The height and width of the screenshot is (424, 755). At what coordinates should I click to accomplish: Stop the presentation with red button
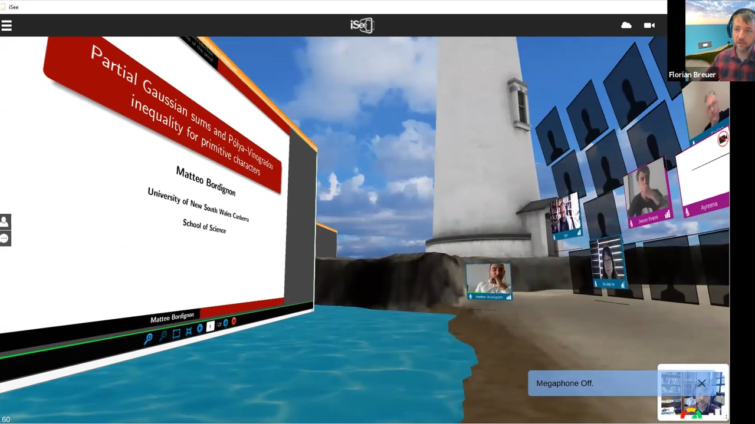tap(234, 322)
